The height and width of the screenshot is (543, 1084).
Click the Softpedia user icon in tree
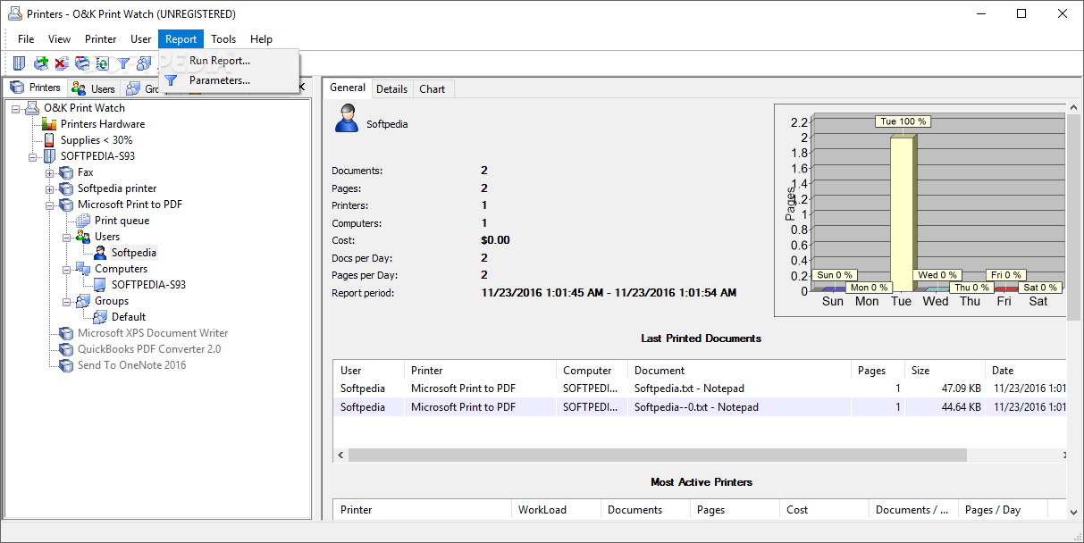pyautogui.click(x=100, y=253)
